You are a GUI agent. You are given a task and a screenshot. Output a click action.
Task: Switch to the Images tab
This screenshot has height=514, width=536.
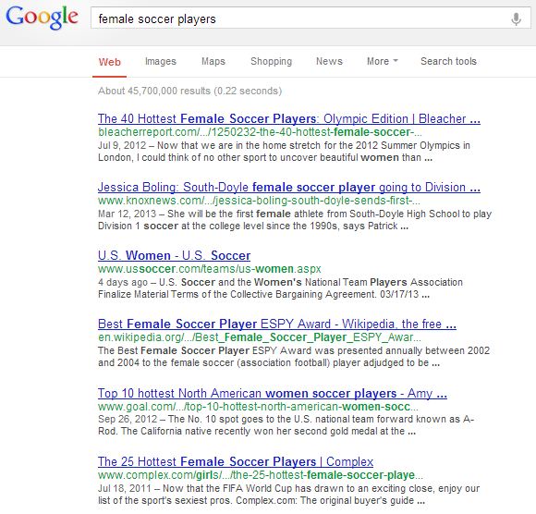[x=160, y=61]
